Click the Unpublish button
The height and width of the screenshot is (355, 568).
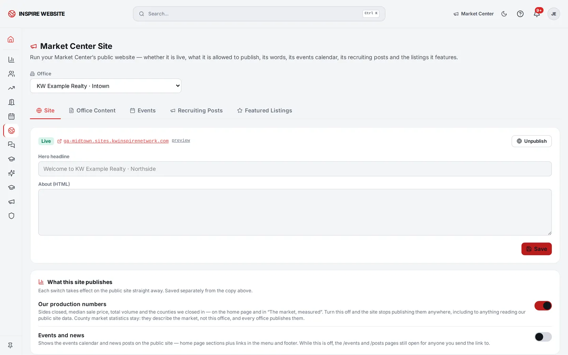(531, 141)
